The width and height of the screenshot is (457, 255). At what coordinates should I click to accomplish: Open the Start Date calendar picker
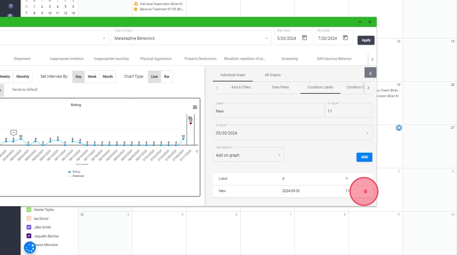pyautogui.click(x=304, y=38)
